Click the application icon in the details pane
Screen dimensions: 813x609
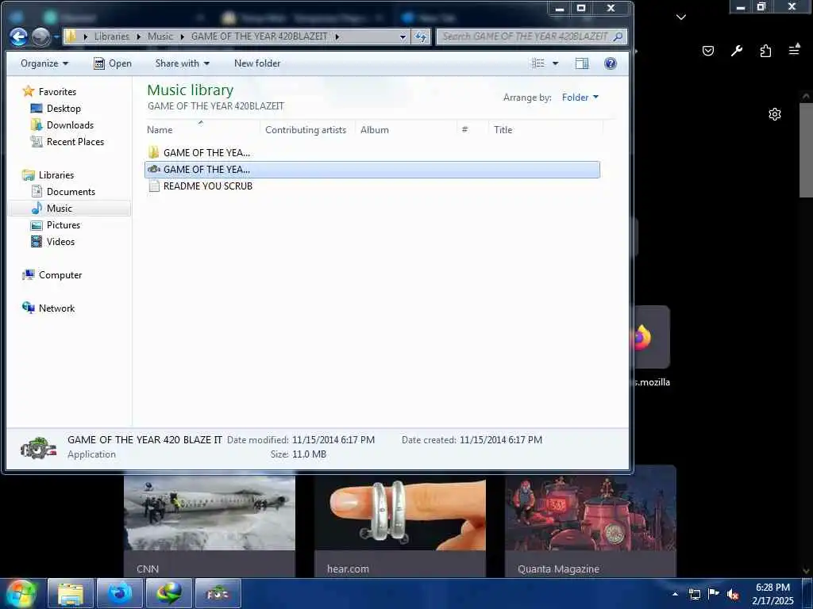pos(38,447)
